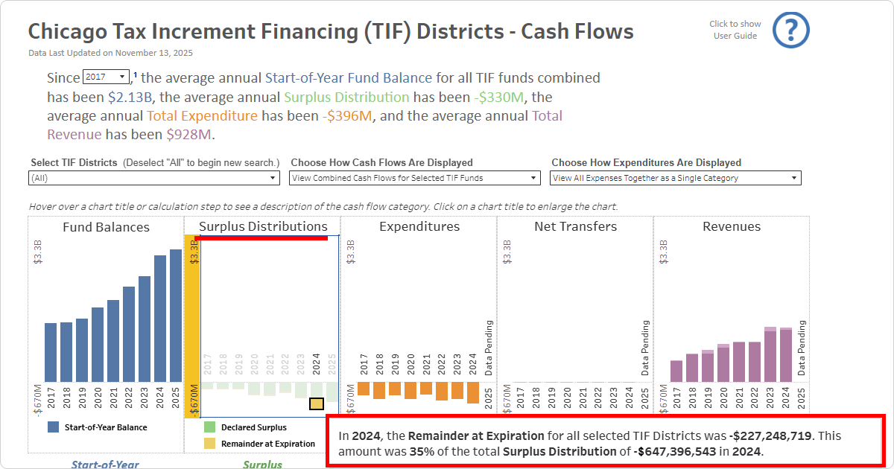
Task: Select the Expenditures chart heading
Action: (x=419, y=226)
